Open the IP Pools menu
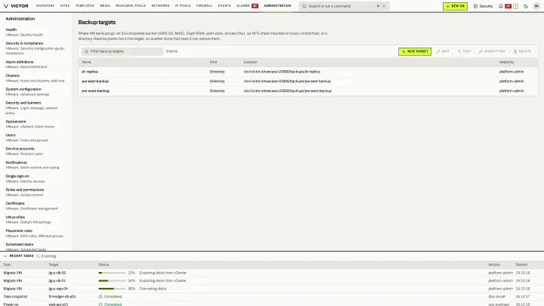Screen dimensions: 544x306 pyautogui.click(x=183, y=6)
